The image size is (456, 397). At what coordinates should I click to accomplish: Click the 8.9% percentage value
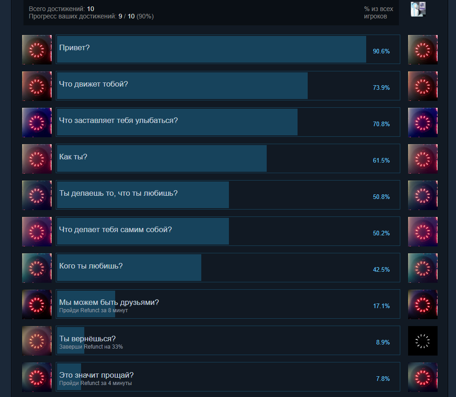click(383, 342)
